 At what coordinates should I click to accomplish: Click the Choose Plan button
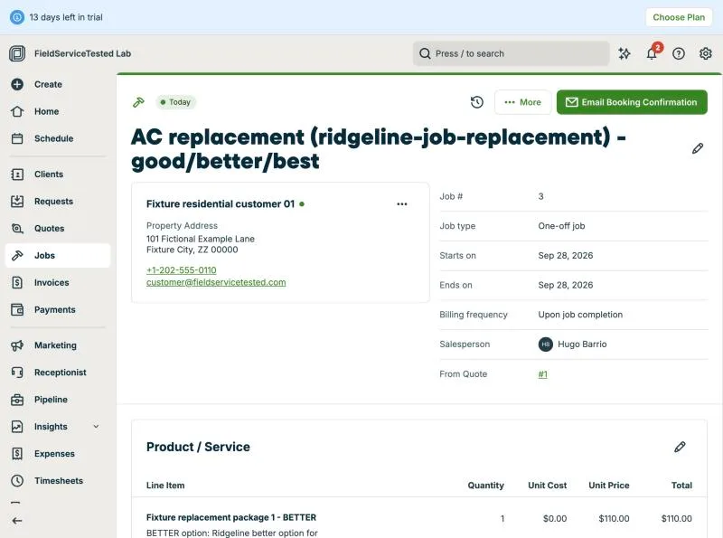tap(679, 17)
